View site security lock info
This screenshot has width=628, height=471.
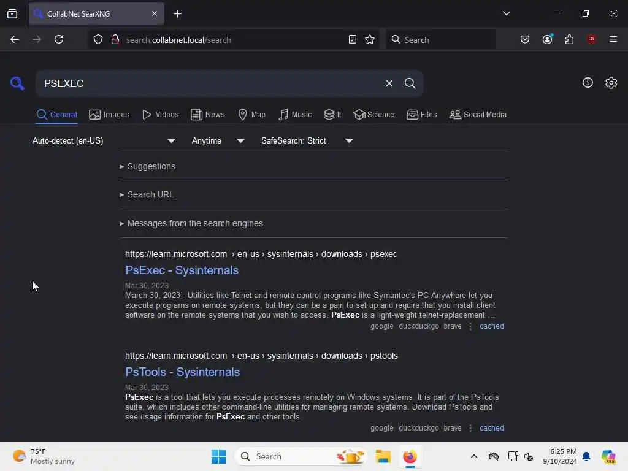[x=115, y=40]
